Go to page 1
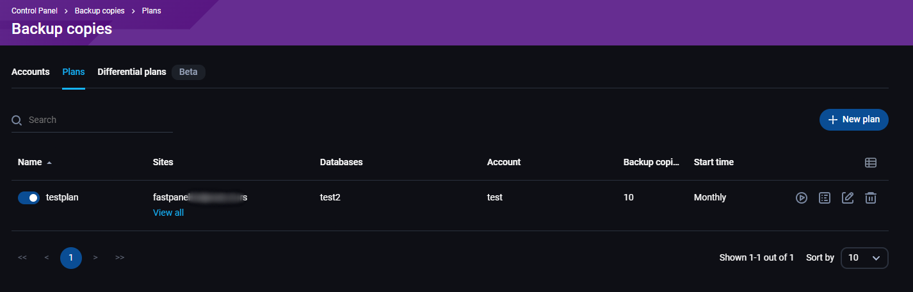The image size is (913, 292). [x=71, y=257]
